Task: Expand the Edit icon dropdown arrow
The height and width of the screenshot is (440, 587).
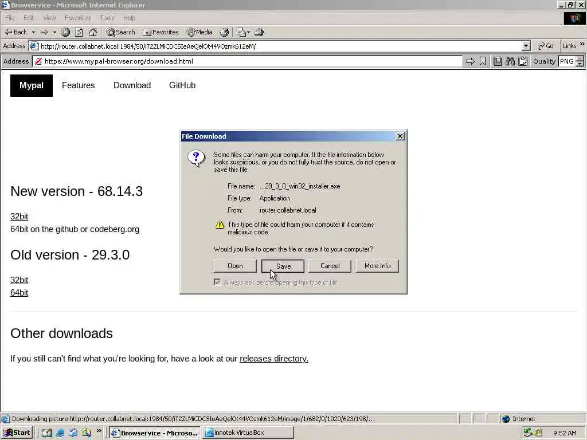Action: [248, 32]
